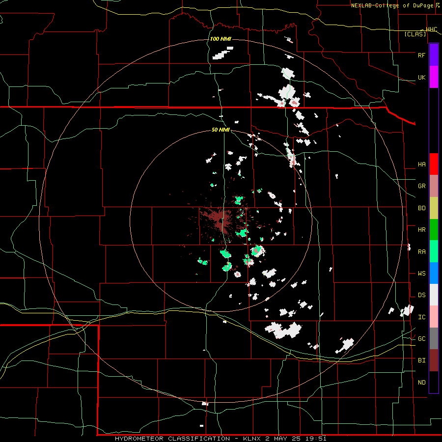
Task: Click the BI legend label
Action: (421, 360)
